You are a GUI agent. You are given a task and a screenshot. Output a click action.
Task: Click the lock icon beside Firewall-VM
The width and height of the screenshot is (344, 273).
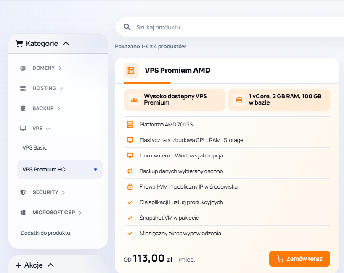pyautogui.click(x=130, y=186)
